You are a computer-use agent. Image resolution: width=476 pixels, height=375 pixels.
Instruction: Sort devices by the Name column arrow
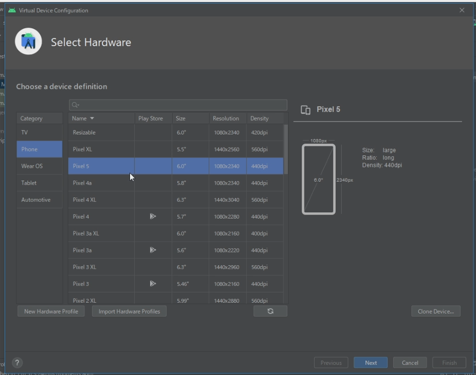tap(92, 119)
